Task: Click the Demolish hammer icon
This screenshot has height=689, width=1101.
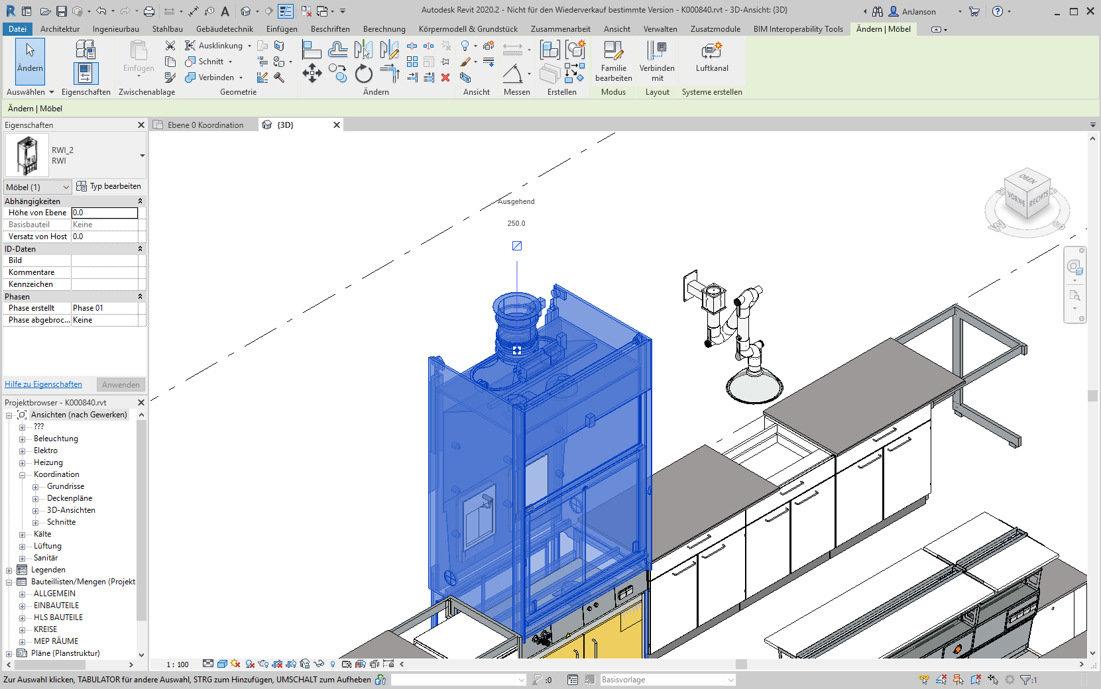Action: [279, 78]
